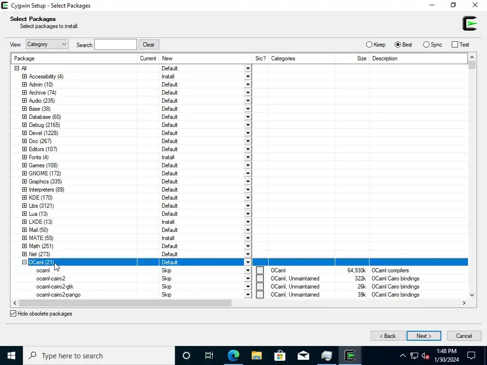Click the horizontal scrollbar thumb
The height and width of the screenshot is (365, 487).
pyautogui.click(x=125, y=303)
